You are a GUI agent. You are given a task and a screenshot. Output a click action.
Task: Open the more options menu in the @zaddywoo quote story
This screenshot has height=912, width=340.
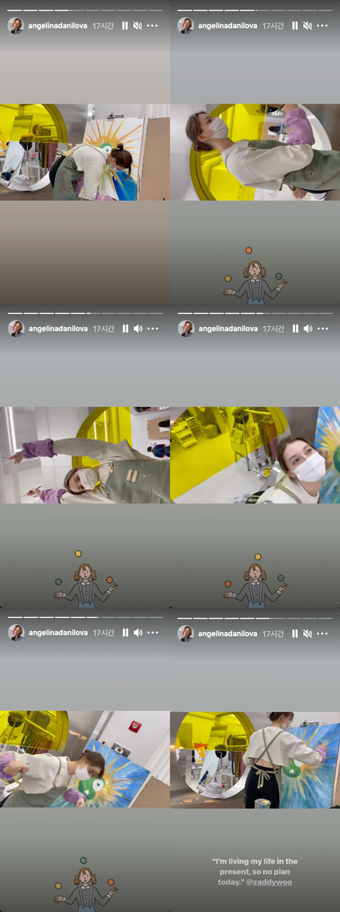[323, 633]
